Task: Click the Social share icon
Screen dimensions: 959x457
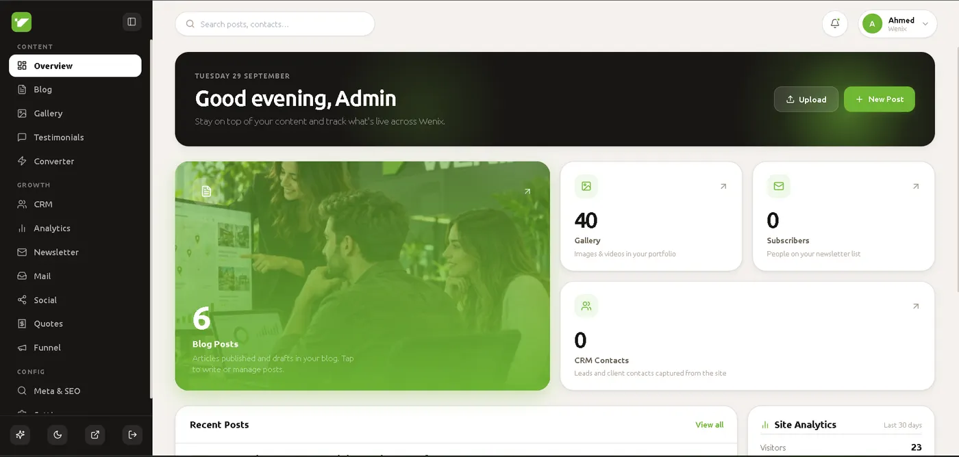Action: pyautogui.click(x=22, y=300)
